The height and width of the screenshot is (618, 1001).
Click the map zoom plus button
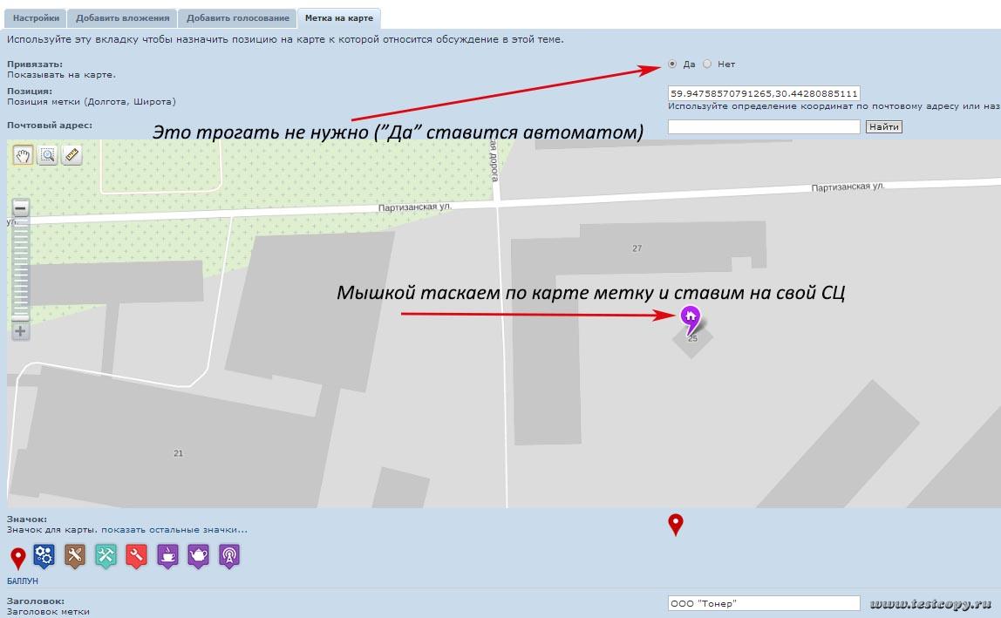21,331
